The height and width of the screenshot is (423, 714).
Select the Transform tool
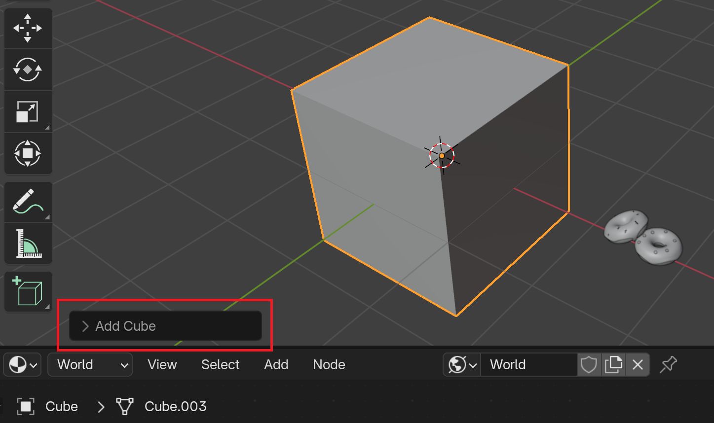[x=28, y=153]
